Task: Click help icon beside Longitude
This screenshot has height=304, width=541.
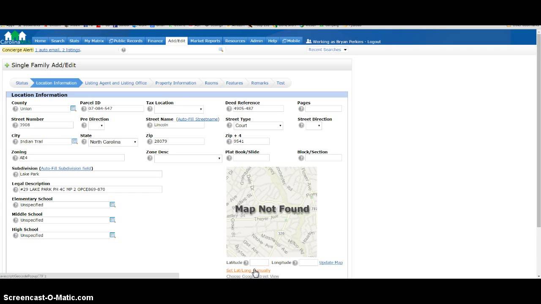Action: click(295, 263)
